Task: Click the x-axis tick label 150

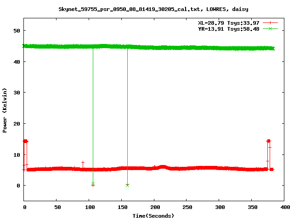Action: coord(123,207)
